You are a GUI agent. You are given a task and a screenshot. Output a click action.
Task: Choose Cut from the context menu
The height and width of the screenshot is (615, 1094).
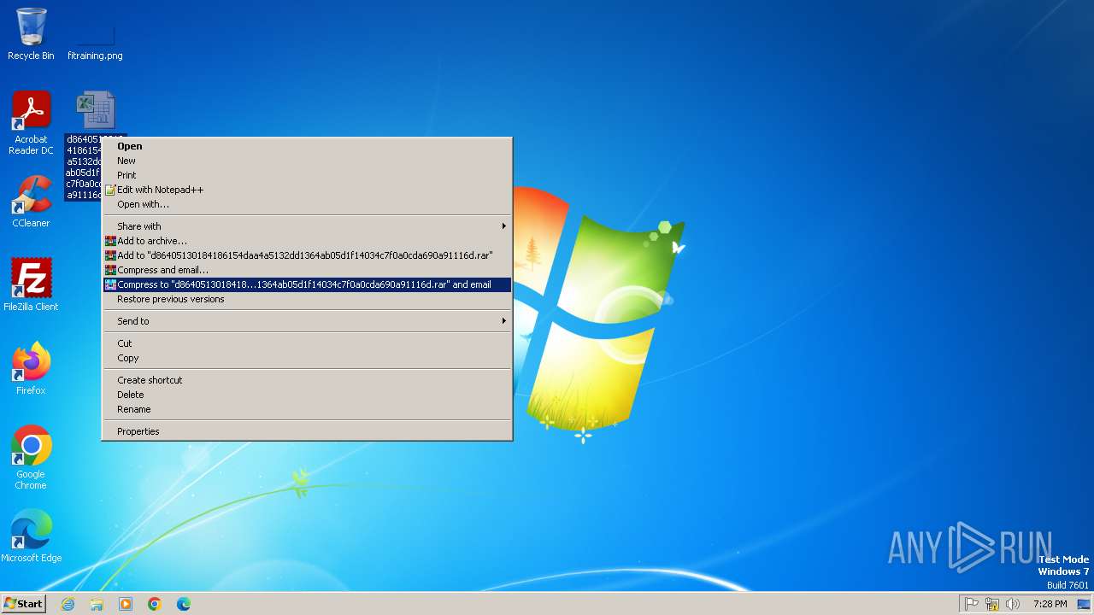(307, 343)
